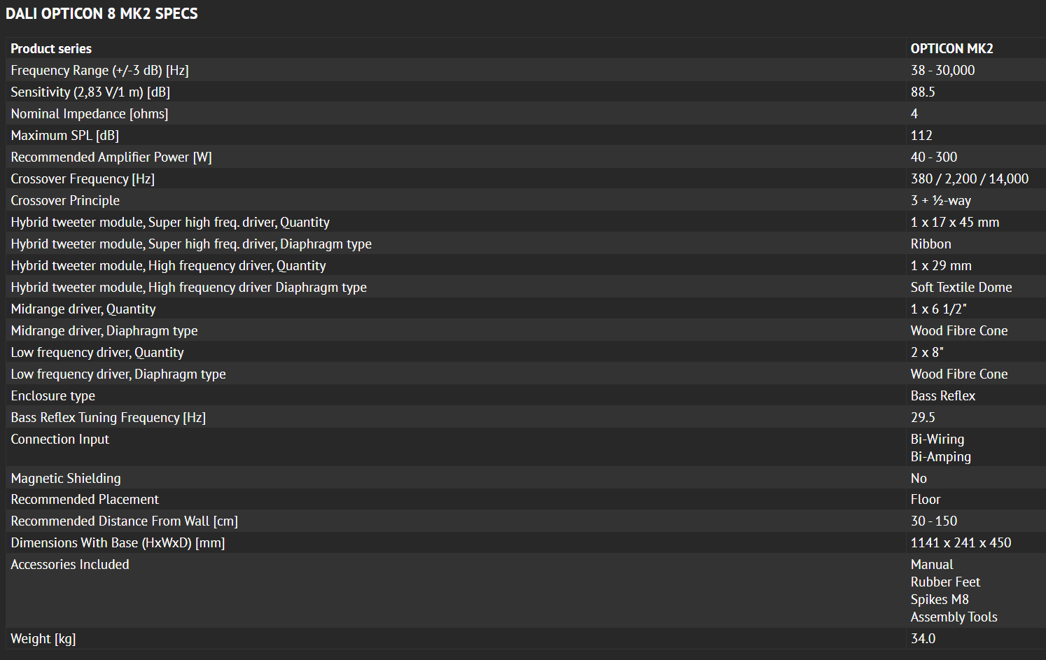Click the OPTICON MK2 column header

click(951, 48)
